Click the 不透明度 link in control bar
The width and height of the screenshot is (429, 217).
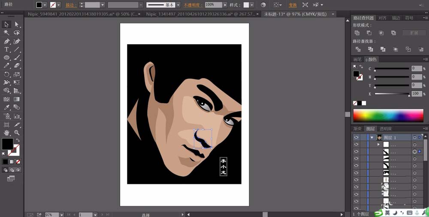[x=193, y=5]
